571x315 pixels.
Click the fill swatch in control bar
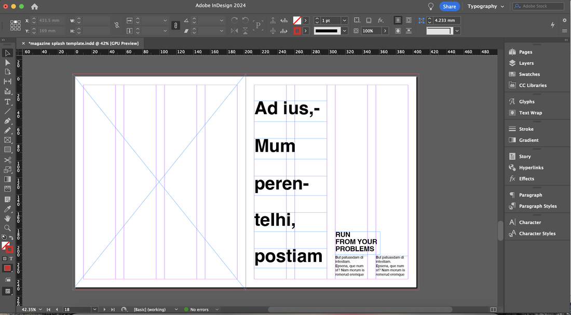tap(297, 21)
